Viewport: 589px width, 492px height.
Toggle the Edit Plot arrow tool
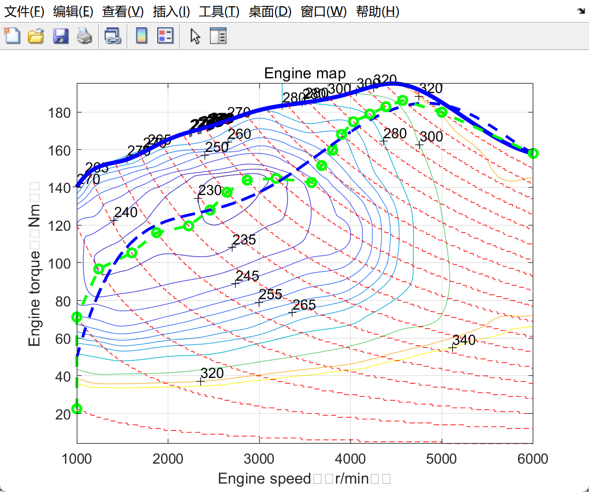coord(195,36)
